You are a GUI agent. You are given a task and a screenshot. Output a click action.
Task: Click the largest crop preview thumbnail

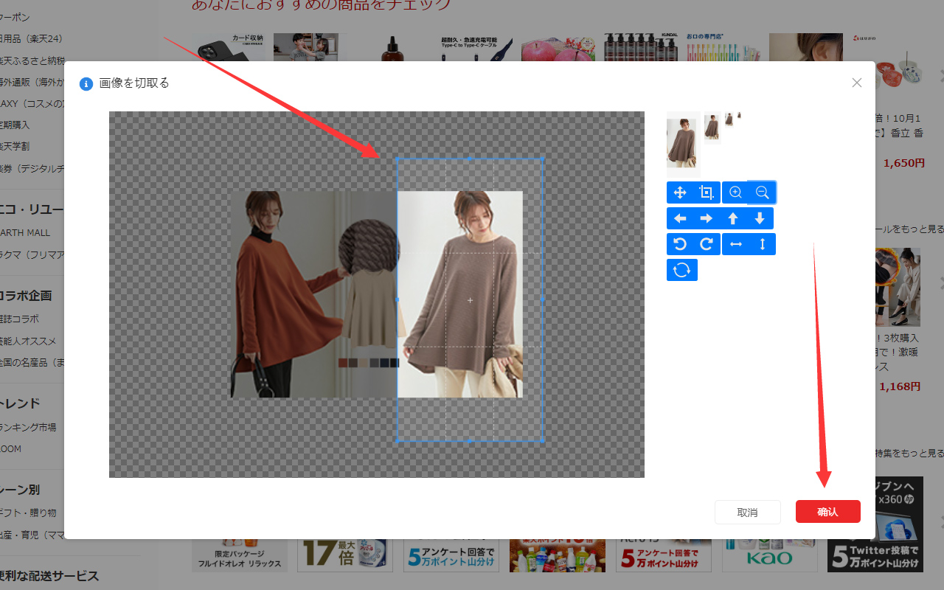pos(682,143)
